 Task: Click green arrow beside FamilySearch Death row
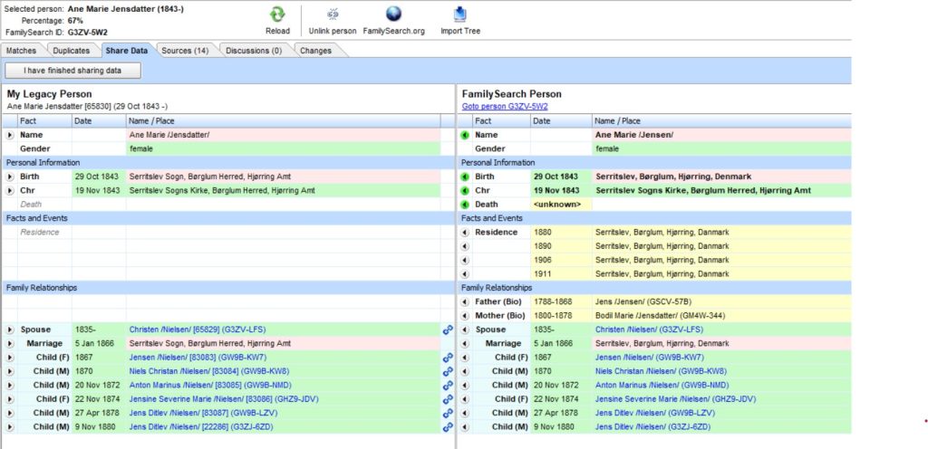click(x=465, y=205)
